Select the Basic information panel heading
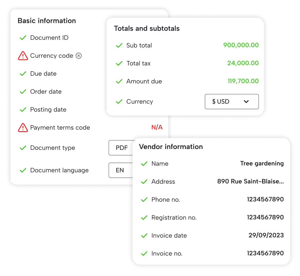The height and width of the screenshot is (276, 300). pos(47,21)
